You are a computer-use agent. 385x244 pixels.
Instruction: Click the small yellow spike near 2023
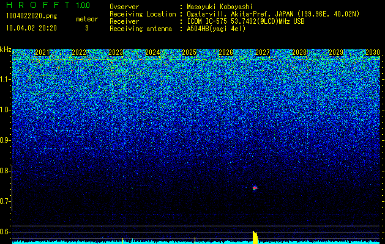point(123,240)
